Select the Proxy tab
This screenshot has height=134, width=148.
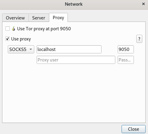[58, 17]
